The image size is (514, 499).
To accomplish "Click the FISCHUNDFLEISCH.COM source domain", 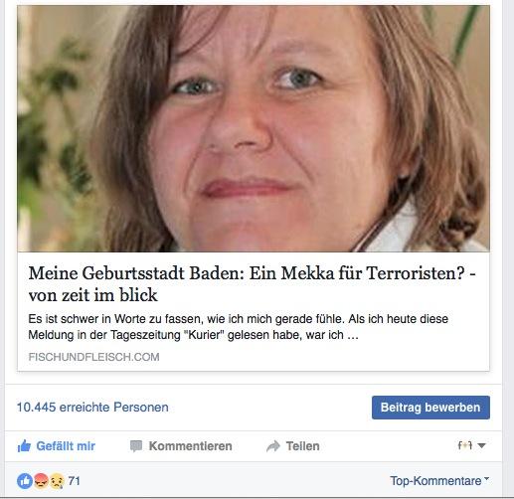I will tap(93, 357).
